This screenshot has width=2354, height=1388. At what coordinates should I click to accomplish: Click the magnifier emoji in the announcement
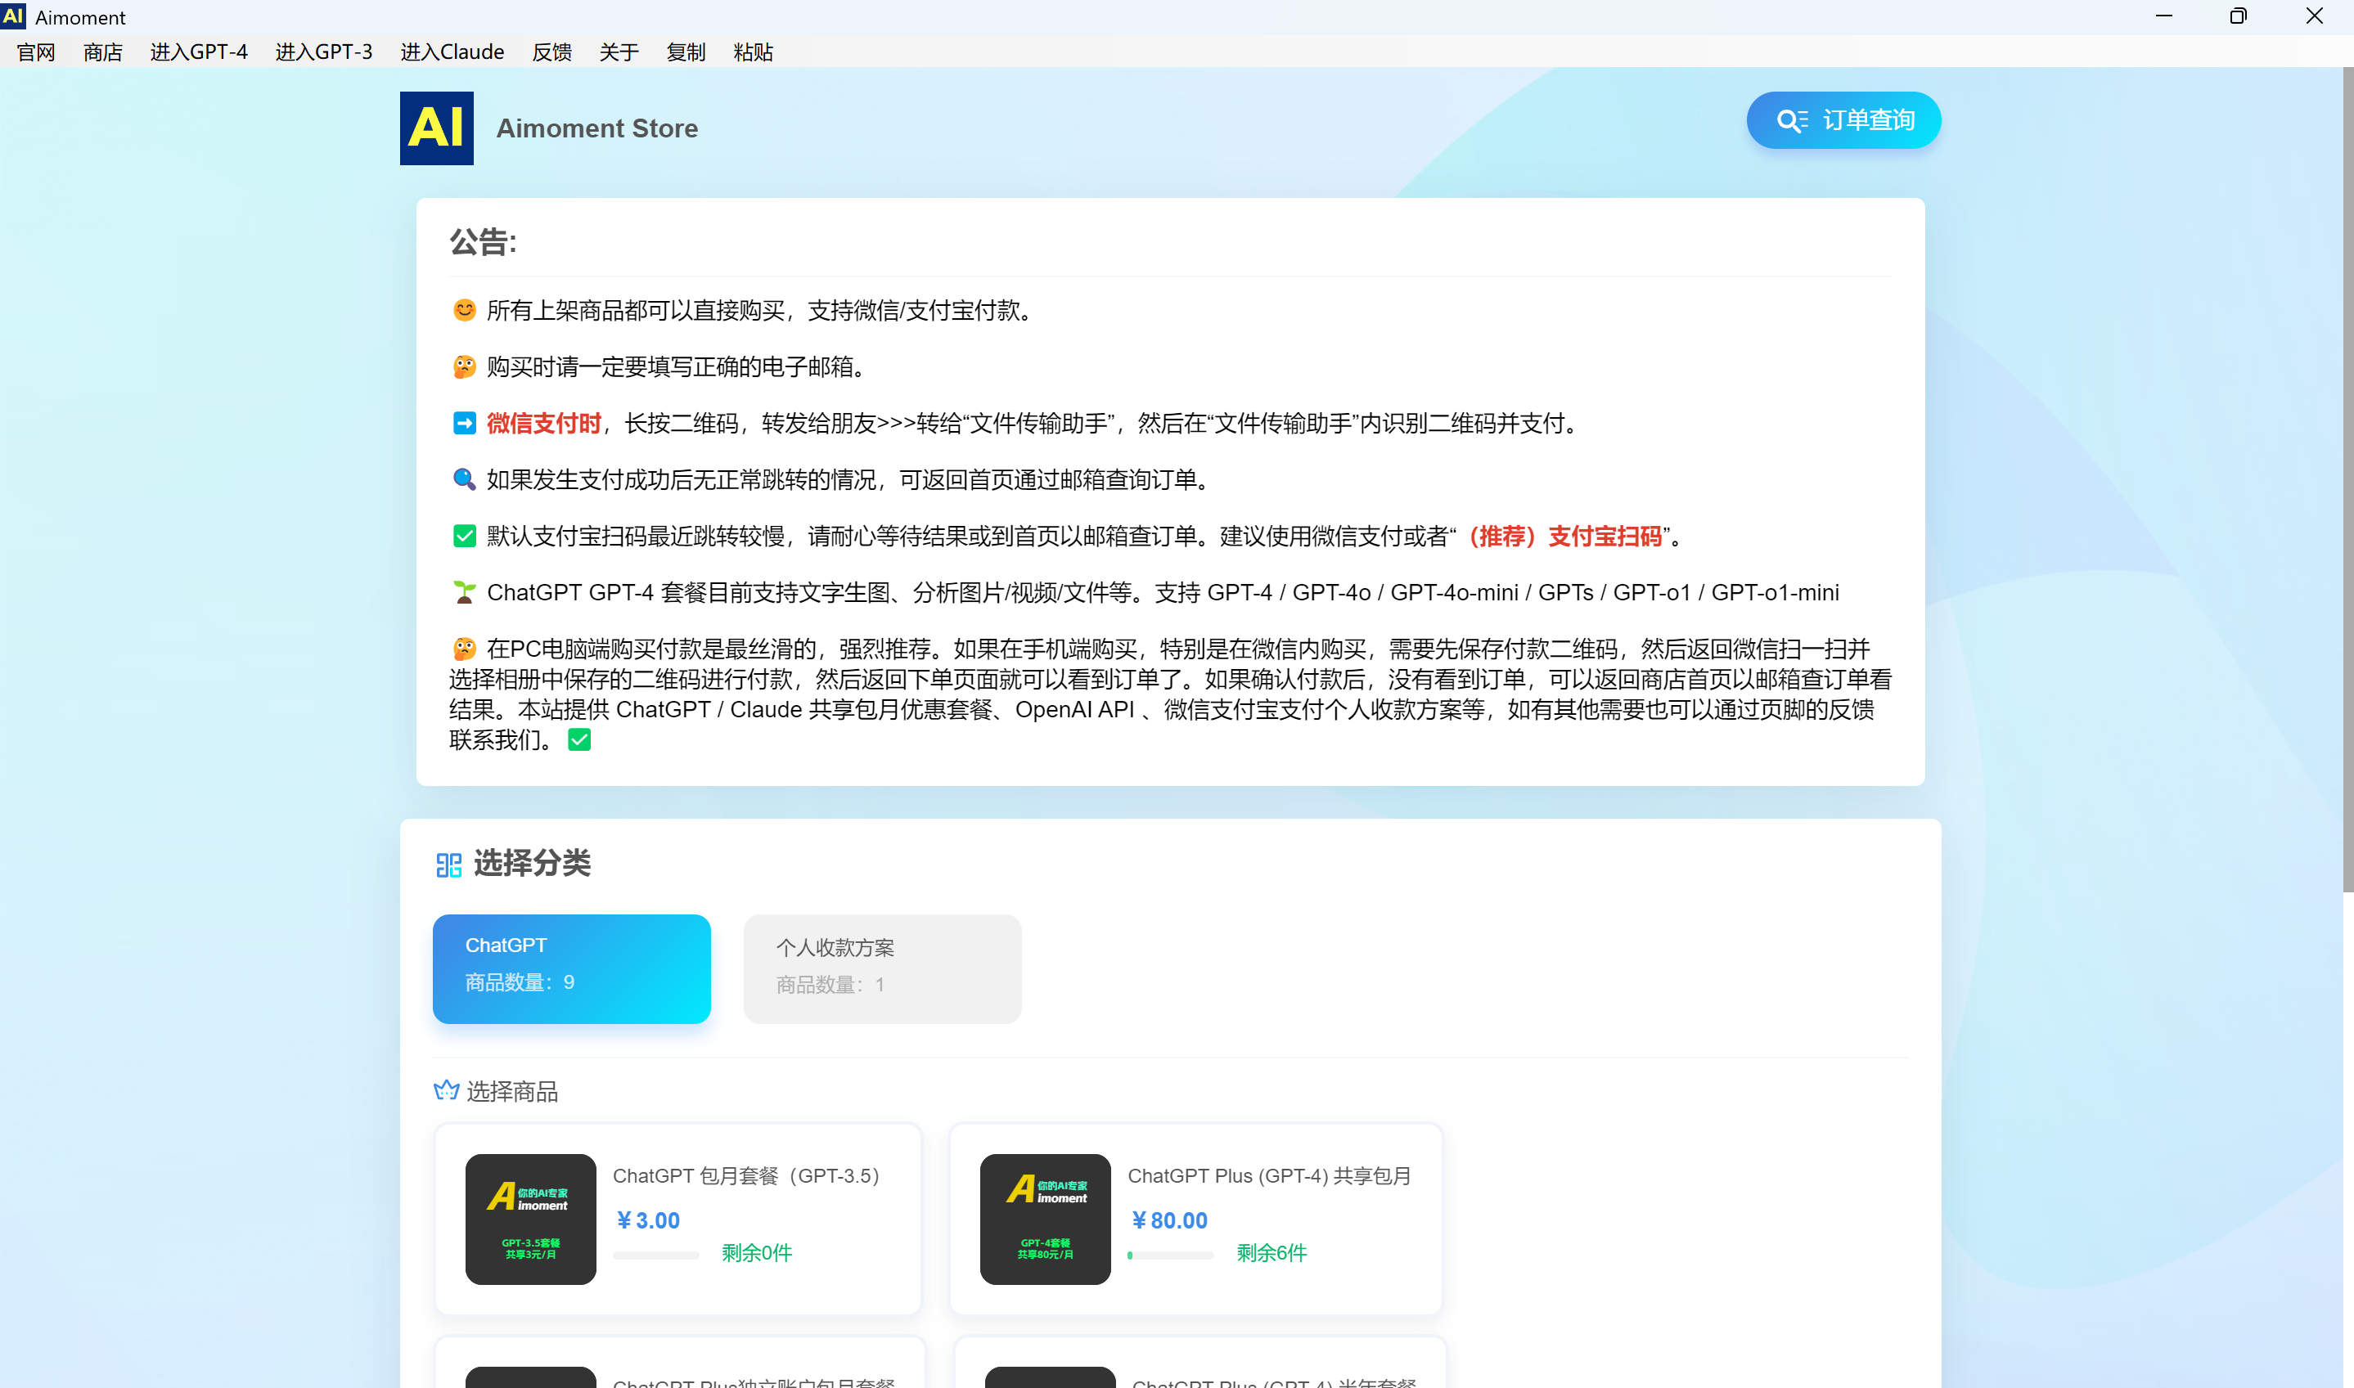[464, 480]
